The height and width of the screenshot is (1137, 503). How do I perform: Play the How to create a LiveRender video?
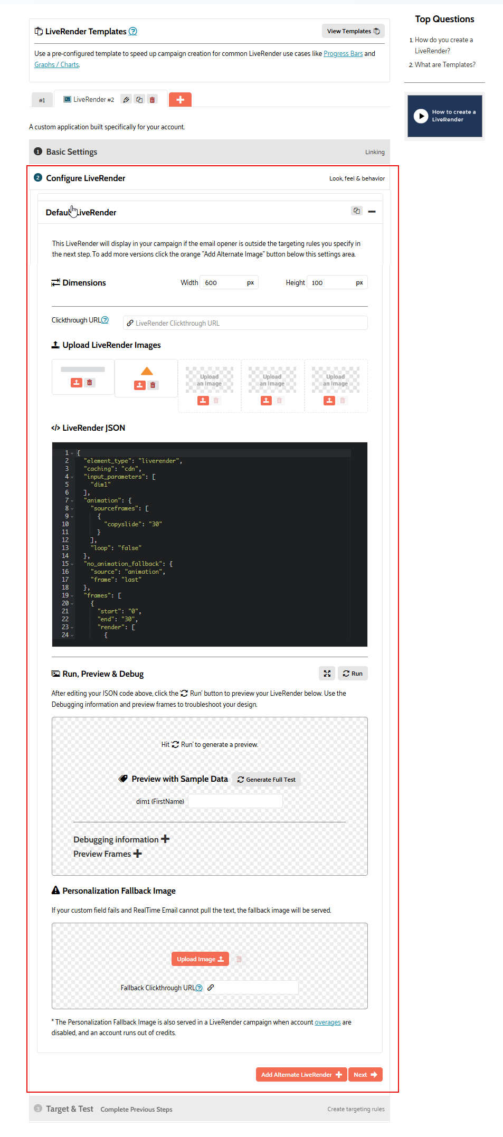(x=444, y=116)
